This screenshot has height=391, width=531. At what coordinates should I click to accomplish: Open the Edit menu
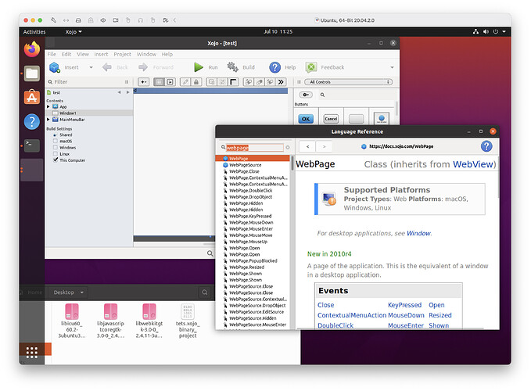pyautogui.click(x=66, y=54)
